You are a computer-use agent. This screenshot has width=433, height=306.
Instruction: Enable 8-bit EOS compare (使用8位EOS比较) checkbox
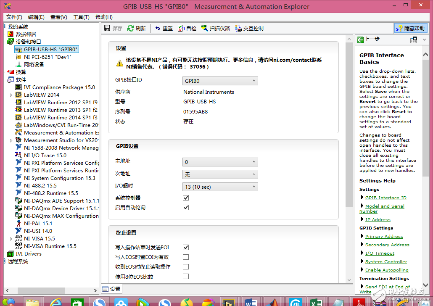186,277
